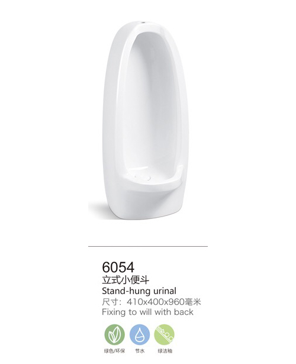The image size is (296, 364).
Task: Click the water inlet hole atop the urinal
Action: 144,22
